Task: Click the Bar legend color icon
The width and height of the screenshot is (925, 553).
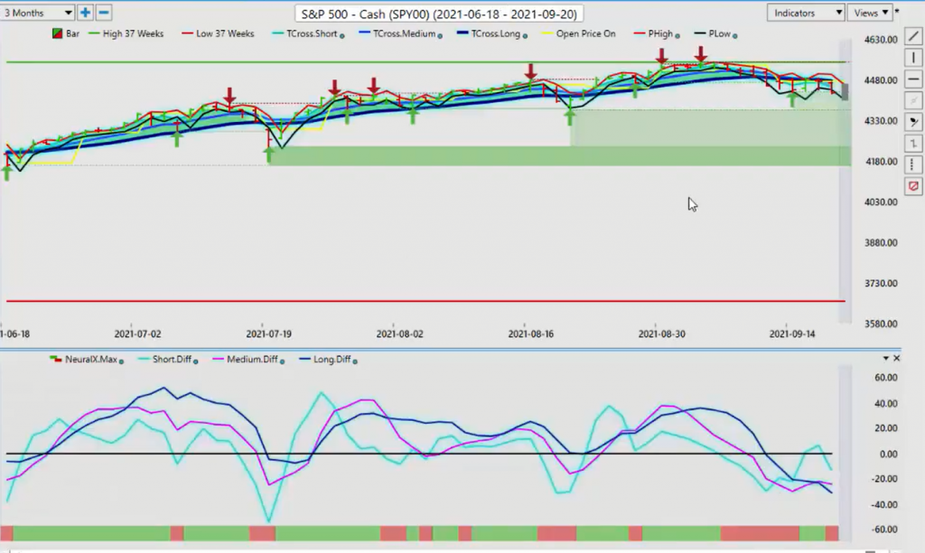Action: [57, 33]
